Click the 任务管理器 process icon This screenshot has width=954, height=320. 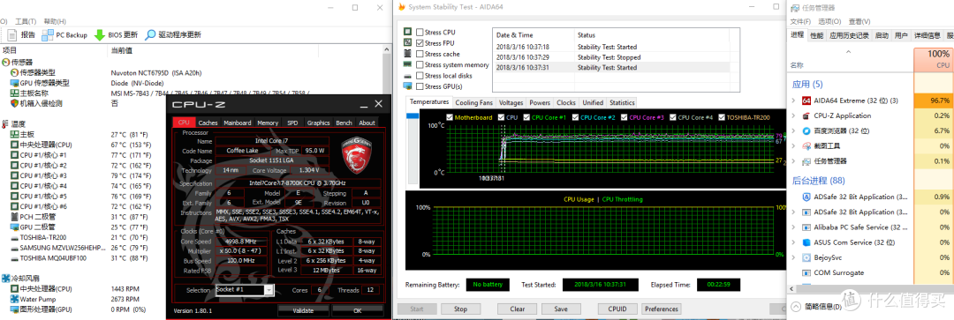tap(806, 161)
